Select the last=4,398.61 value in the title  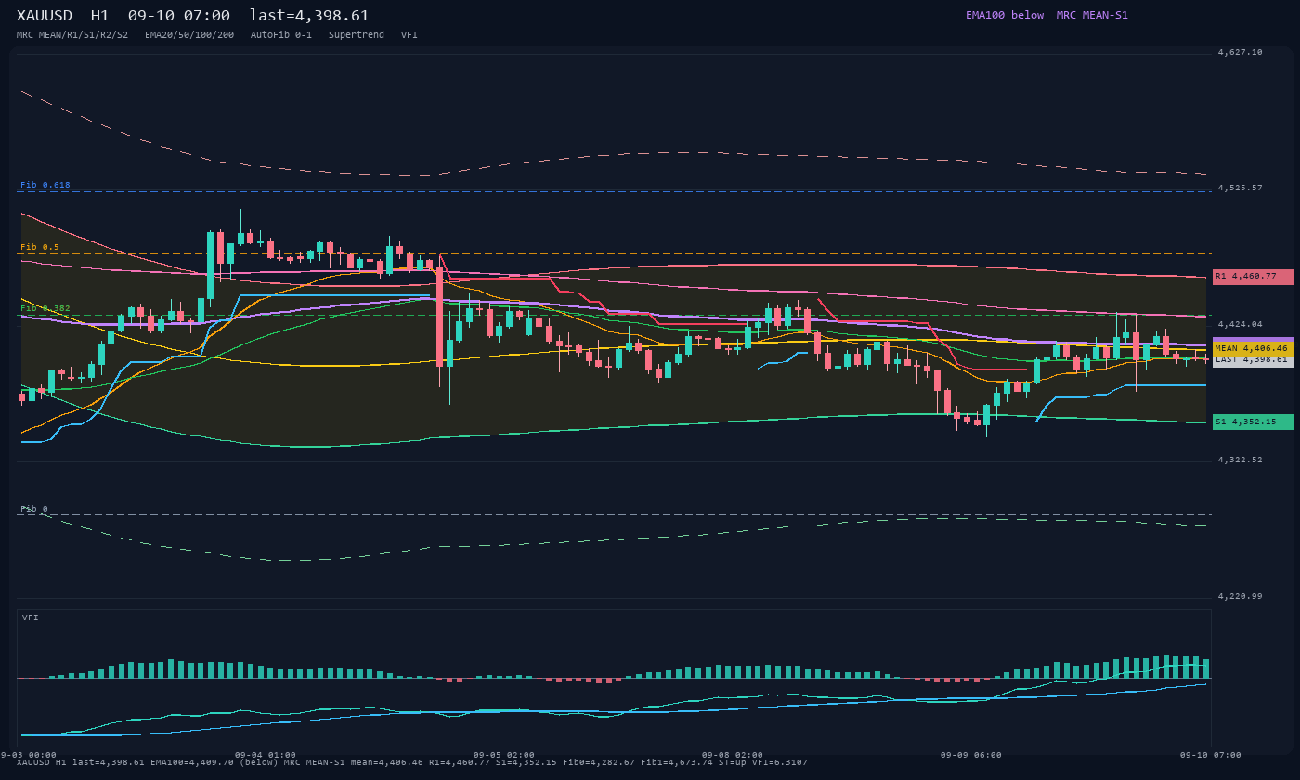tap(309, 16)
